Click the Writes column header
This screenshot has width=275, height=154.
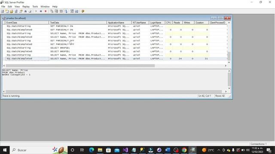point(189,23)
